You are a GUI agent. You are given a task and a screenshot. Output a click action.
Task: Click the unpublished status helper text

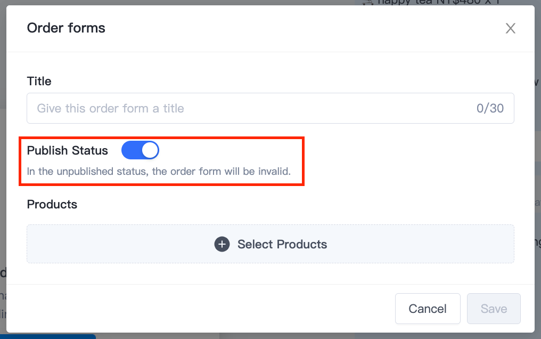159,171
